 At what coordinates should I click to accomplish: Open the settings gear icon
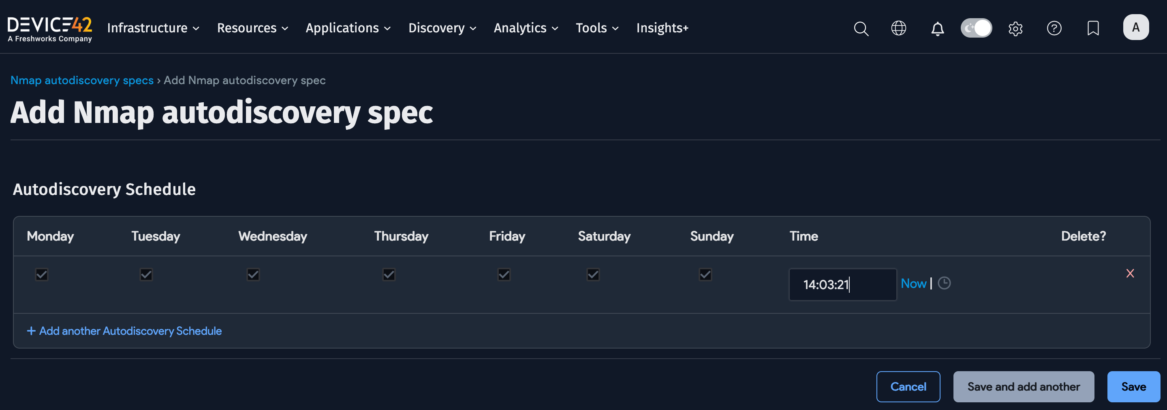[x=1015, y=28]
